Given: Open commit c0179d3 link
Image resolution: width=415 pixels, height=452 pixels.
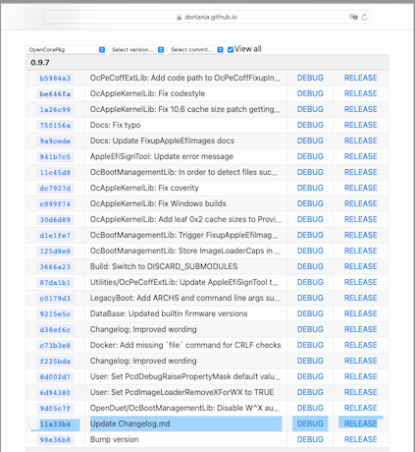Looking at the screenshot, I should tap(55, 299).
